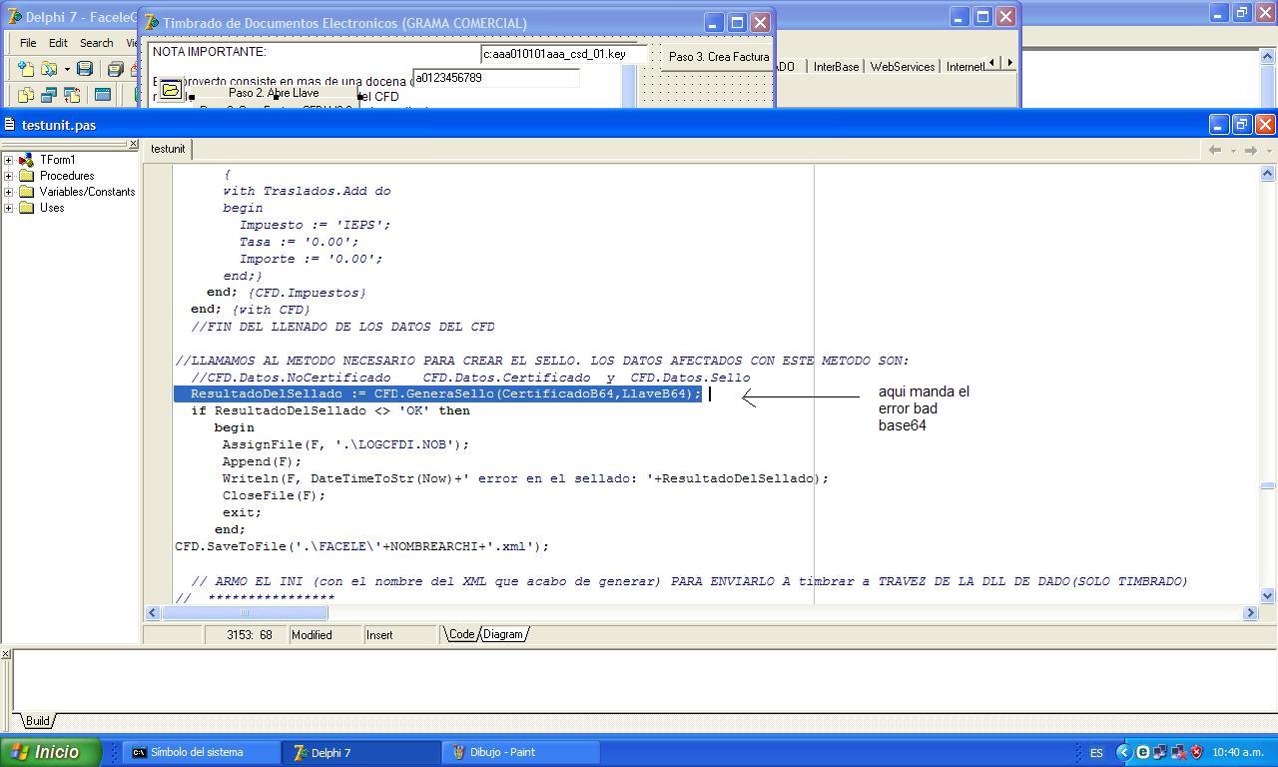Open the File menu in Delphi
The height and width of the screenshot is (767, 1278).
point(28,43)
